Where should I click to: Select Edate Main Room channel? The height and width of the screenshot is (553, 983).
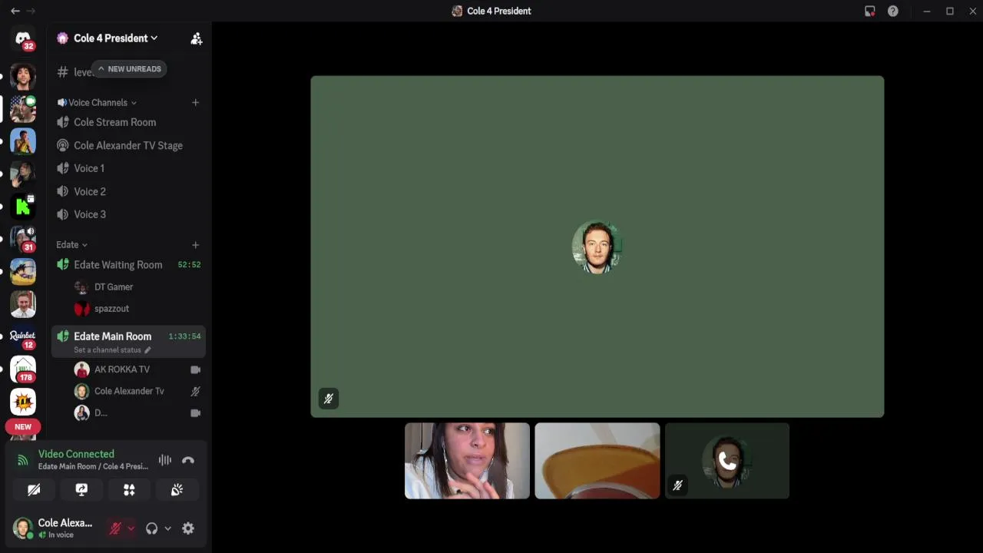(x=128, y=341)
